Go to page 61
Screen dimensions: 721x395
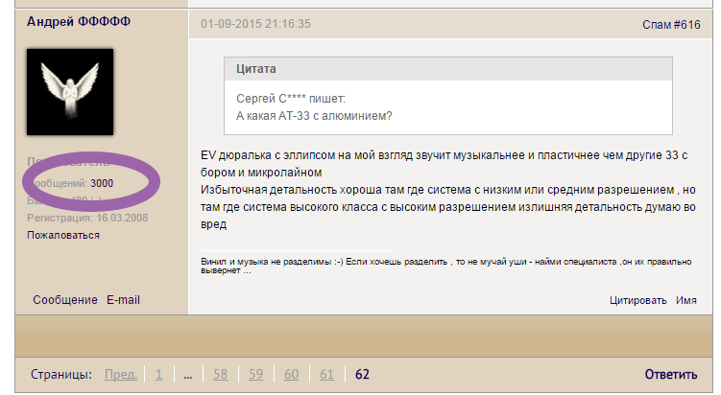coord(326,374)
